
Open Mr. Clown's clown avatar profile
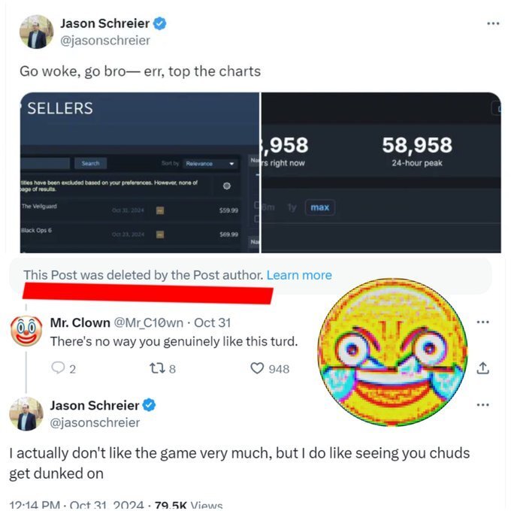click(x=26, y=331)
